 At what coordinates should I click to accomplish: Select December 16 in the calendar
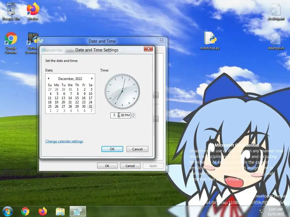(84, 98)
